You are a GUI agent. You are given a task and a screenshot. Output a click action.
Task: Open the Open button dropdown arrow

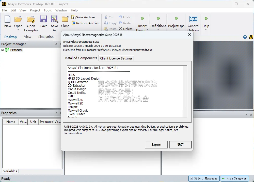(x=18, y=30)
